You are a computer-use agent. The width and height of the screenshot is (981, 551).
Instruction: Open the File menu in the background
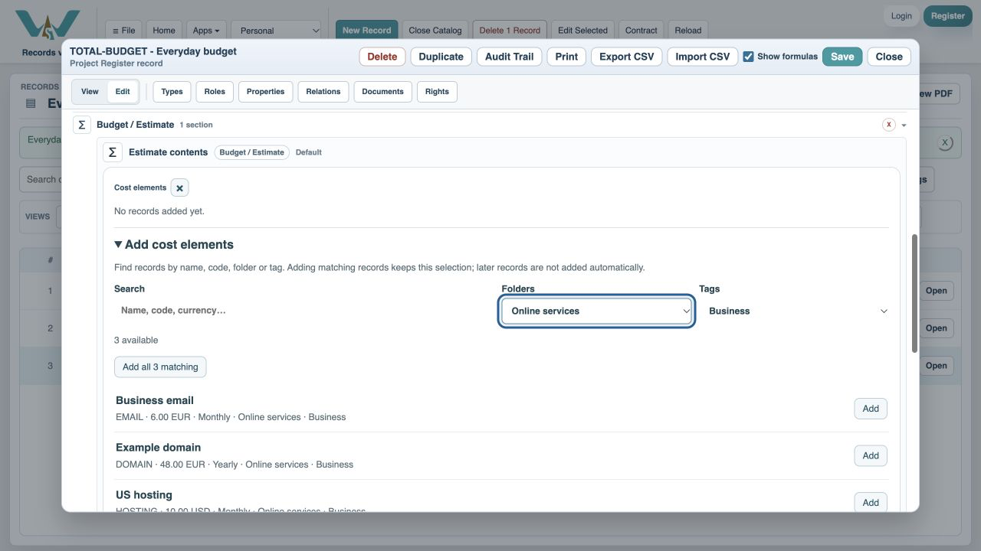[x=123, y=31]
